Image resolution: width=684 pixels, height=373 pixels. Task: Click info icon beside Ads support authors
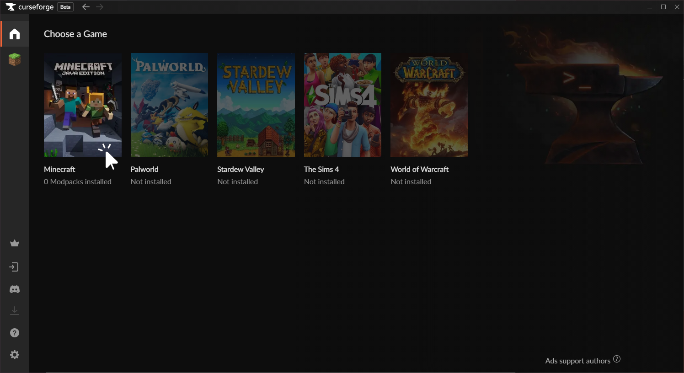pyautogui.click(x=617, y=359)
